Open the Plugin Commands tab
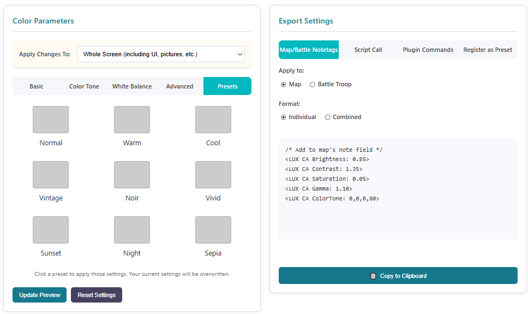The image size is (528, 314). [428, 50]
